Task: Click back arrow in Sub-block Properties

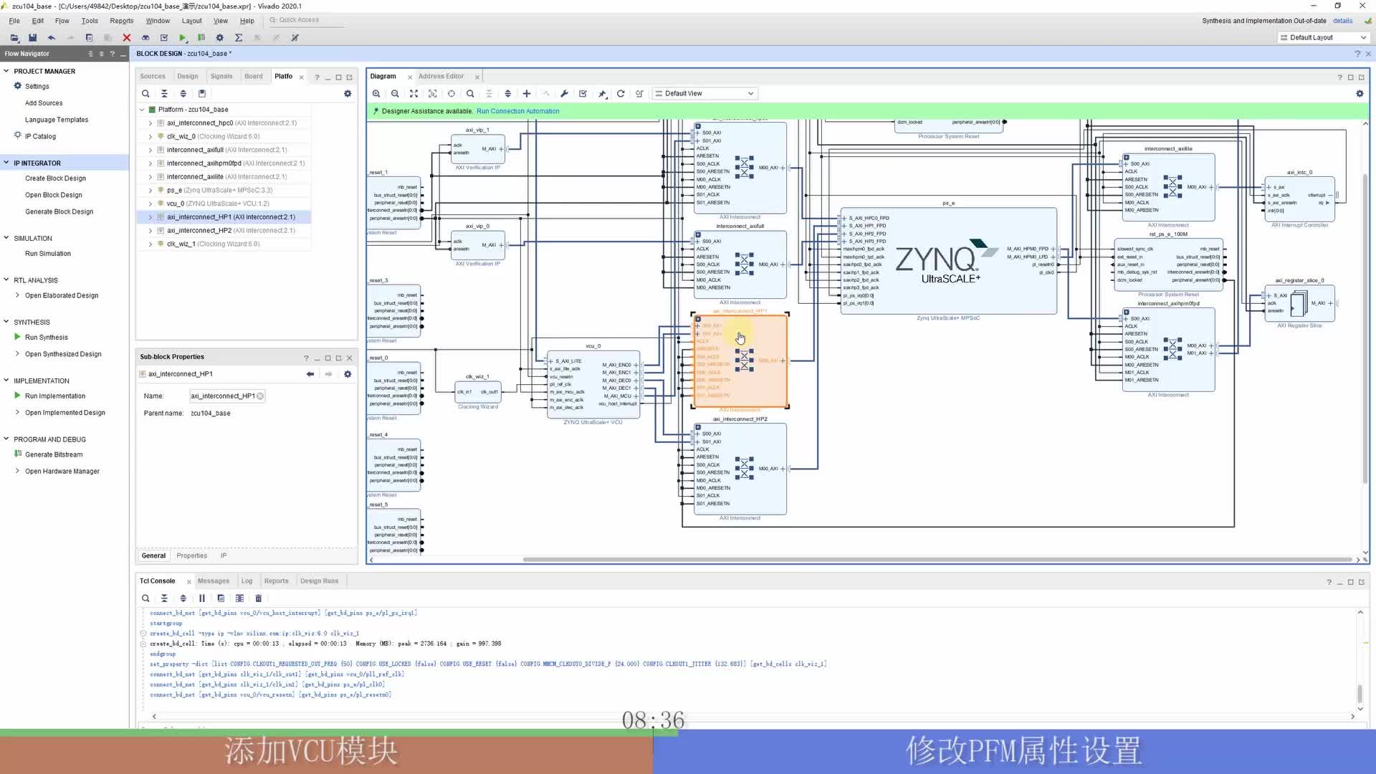Action: tap(310, 373)
